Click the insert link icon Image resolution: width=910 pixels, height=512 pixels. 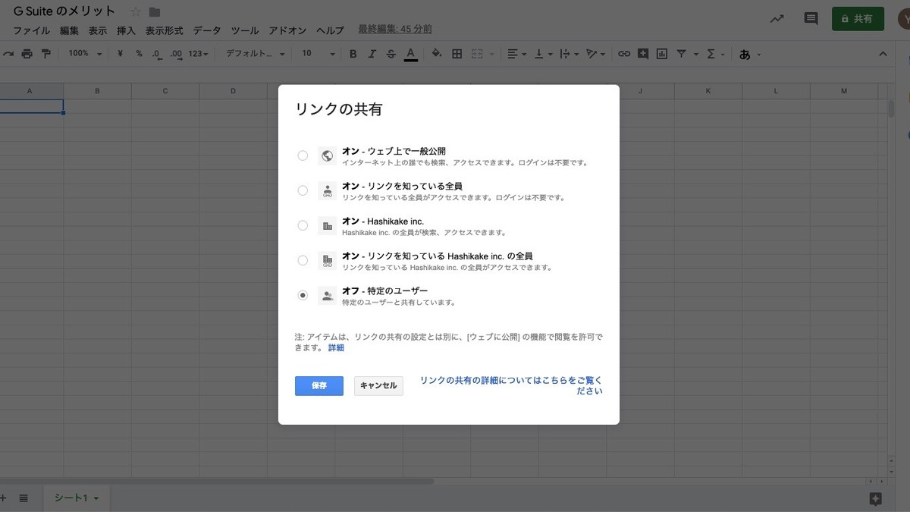[x=624, y=54]
